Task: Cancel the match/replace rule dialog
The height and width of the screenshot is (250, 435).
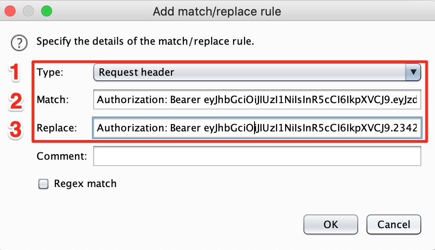Action: (394, 224)
